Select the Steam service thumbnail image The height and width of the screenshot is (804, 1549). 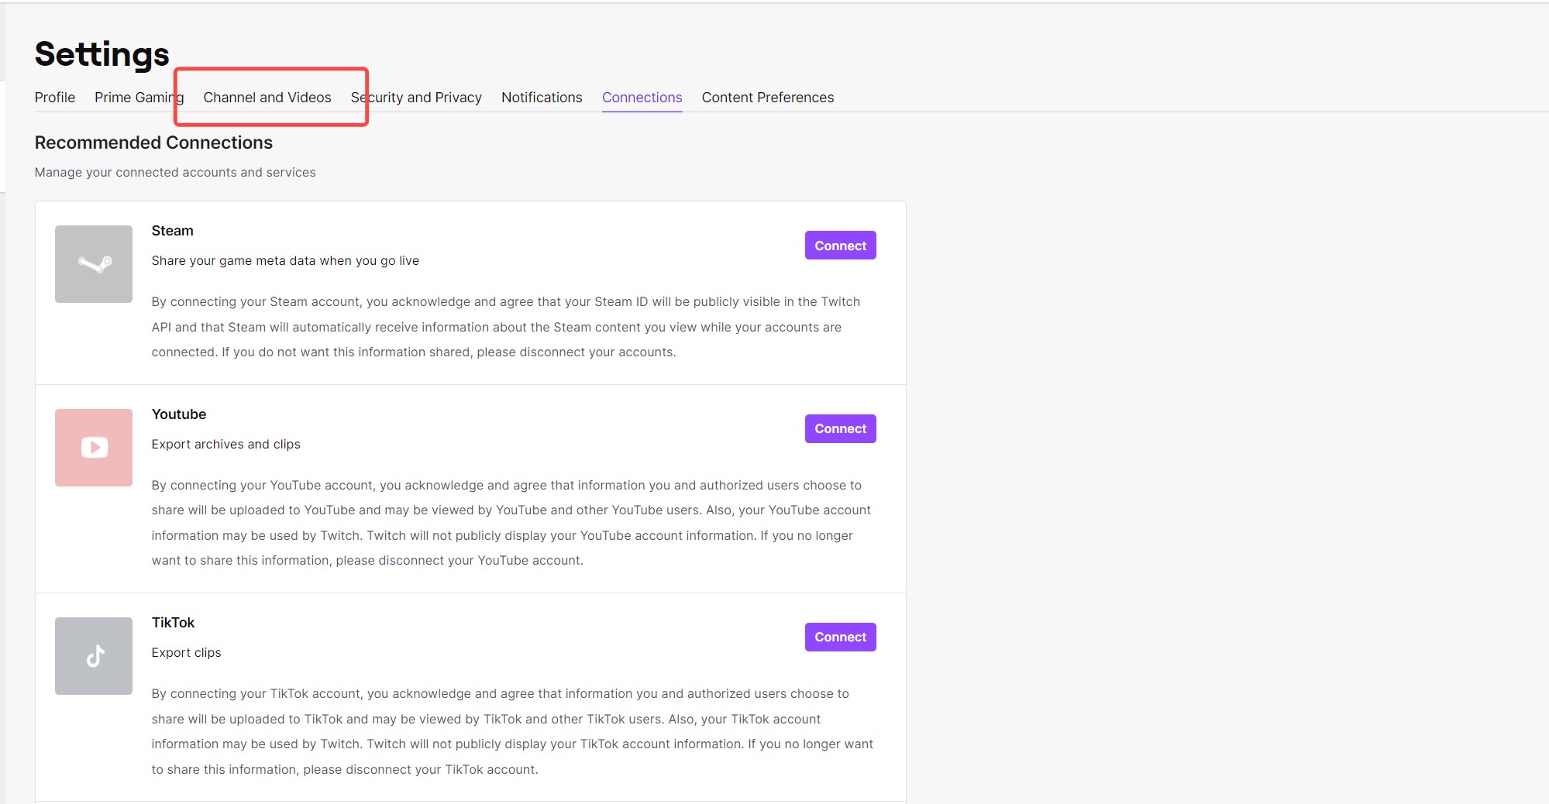click(93, 263)
